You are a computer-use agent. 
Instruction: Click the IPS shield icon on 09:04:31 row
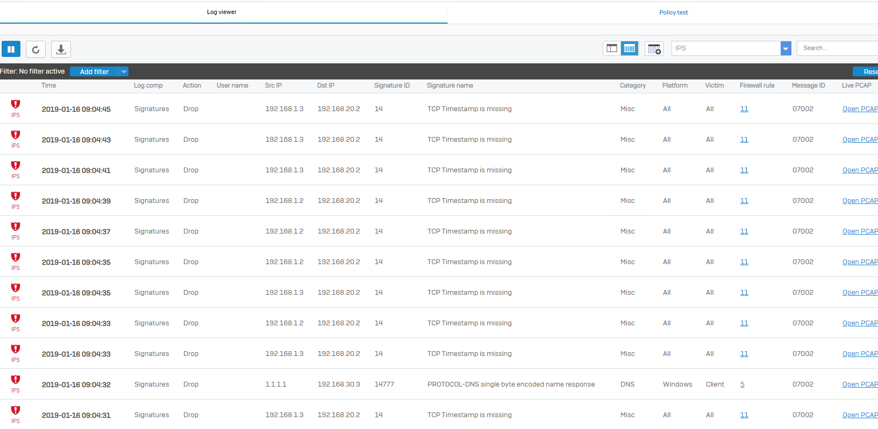coord(16,410)
